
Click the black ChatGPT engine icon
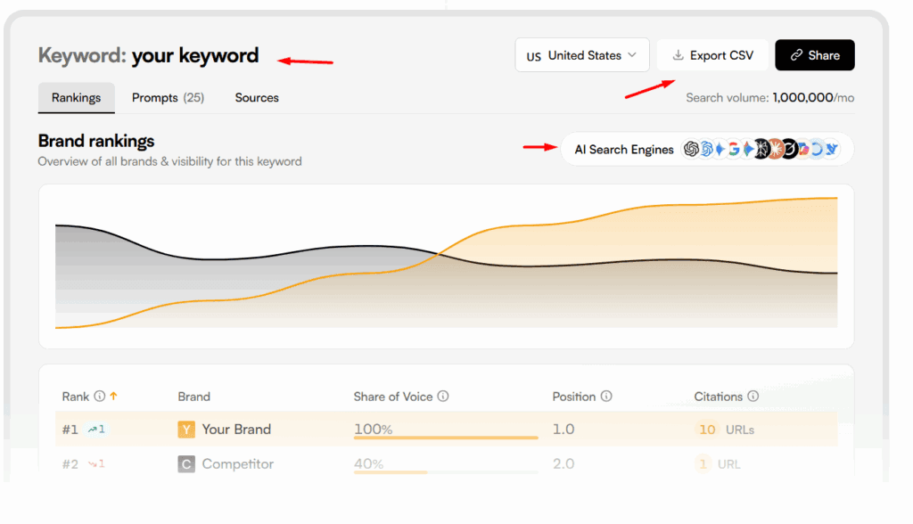(691, 150)
